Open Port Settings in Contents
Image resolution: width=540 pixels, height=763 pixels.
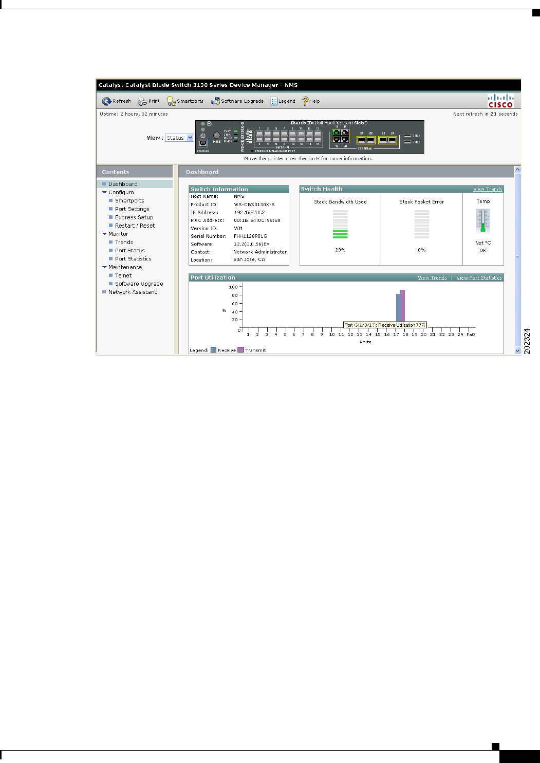(132, 209)
